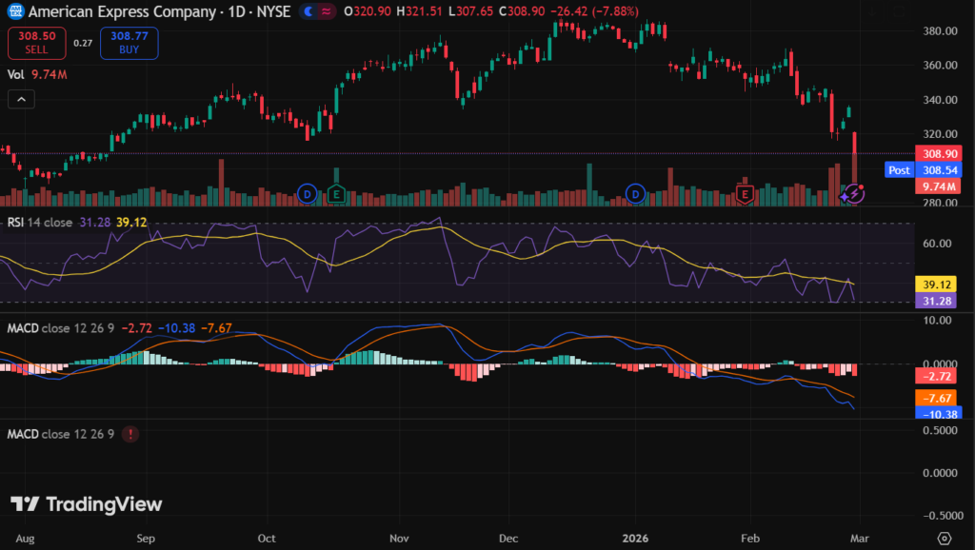Image resolution: width=975 pixels, height=550 pixels.
Task: Open chart settings gear in bottom-right corner
Action: tap(944, 537)
